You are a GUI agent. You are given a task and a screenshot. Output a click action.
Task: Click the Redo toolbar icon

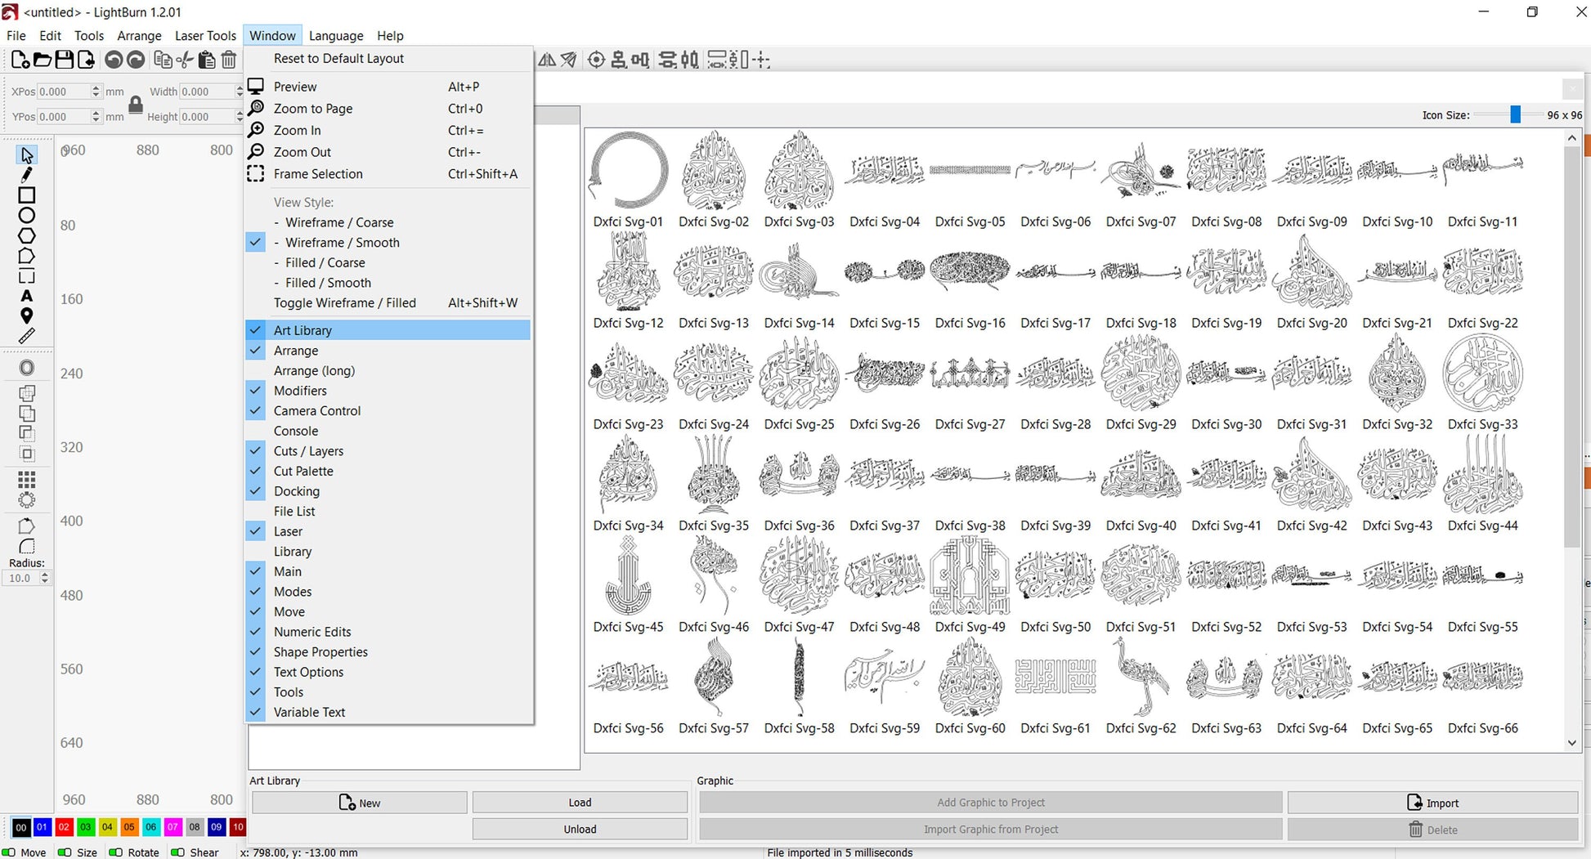point(136,60)
